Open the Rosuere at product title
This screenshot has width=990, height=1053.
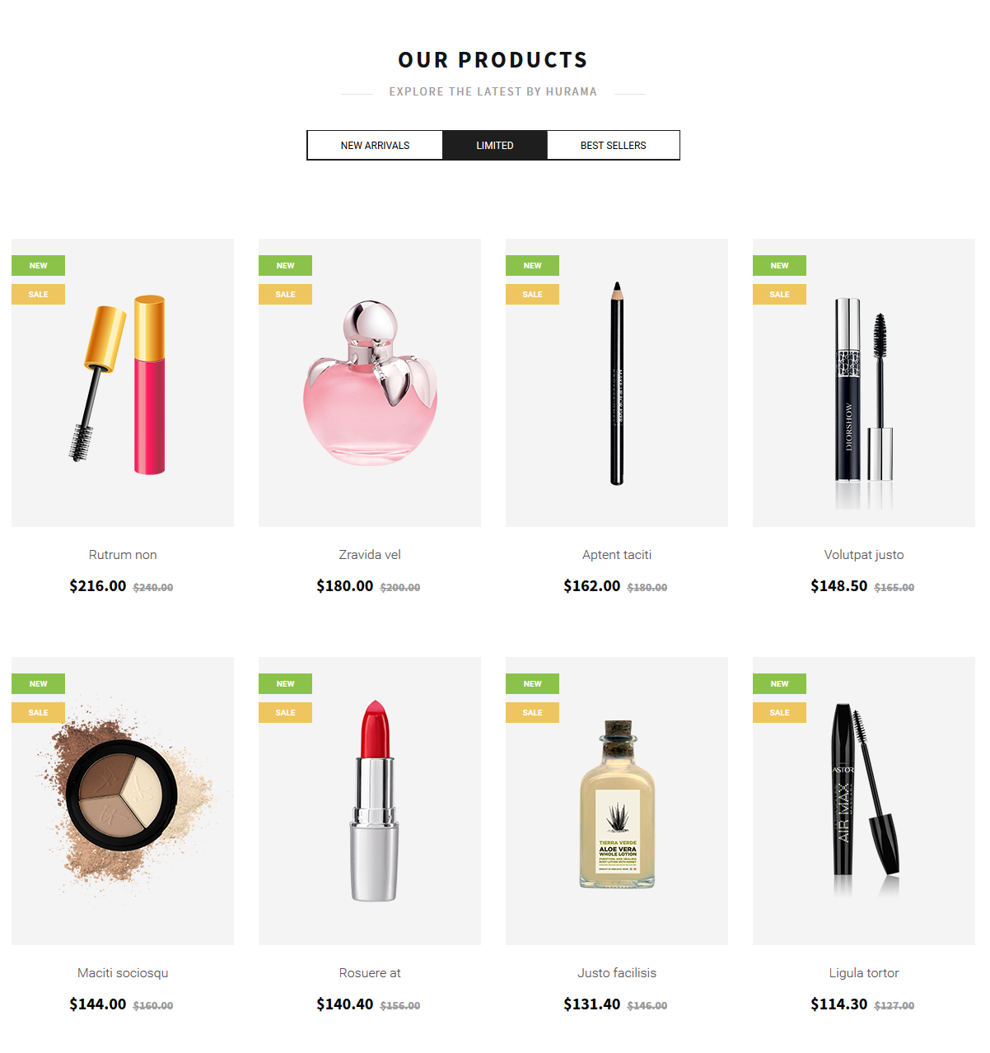click(370, 973)
